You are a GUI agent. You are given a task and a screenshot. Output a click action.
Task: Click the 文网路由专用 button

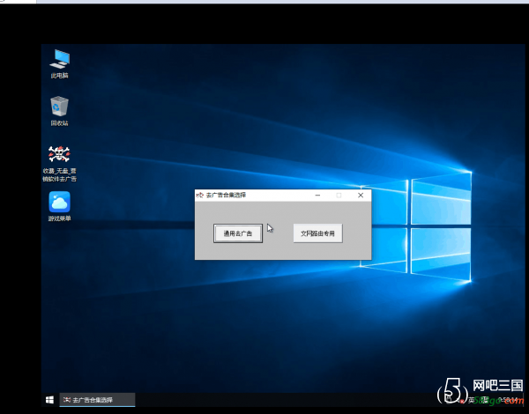coord(317,233)
